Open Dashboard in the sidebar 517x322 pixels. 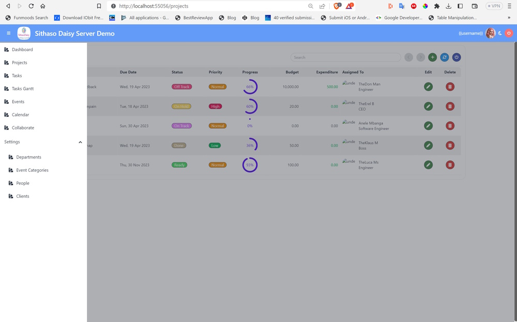pyautogui.click(x=22, y=50)
